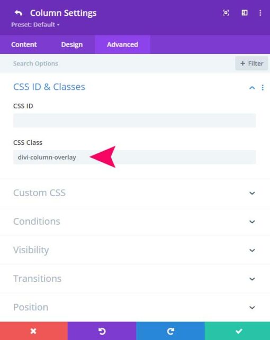Click the back arrow beside Column Settings

(19, 13)
